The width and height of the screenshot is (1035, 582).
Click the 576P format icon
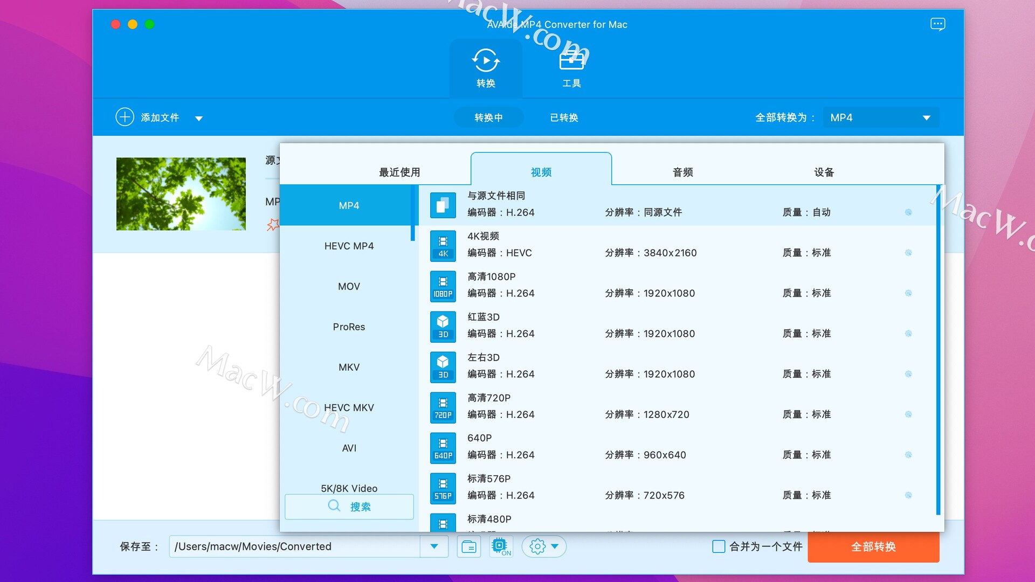click(x=443, y=488)
